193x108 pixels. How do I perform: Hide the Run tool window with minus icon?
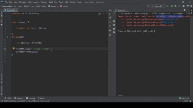pos(188,10)
